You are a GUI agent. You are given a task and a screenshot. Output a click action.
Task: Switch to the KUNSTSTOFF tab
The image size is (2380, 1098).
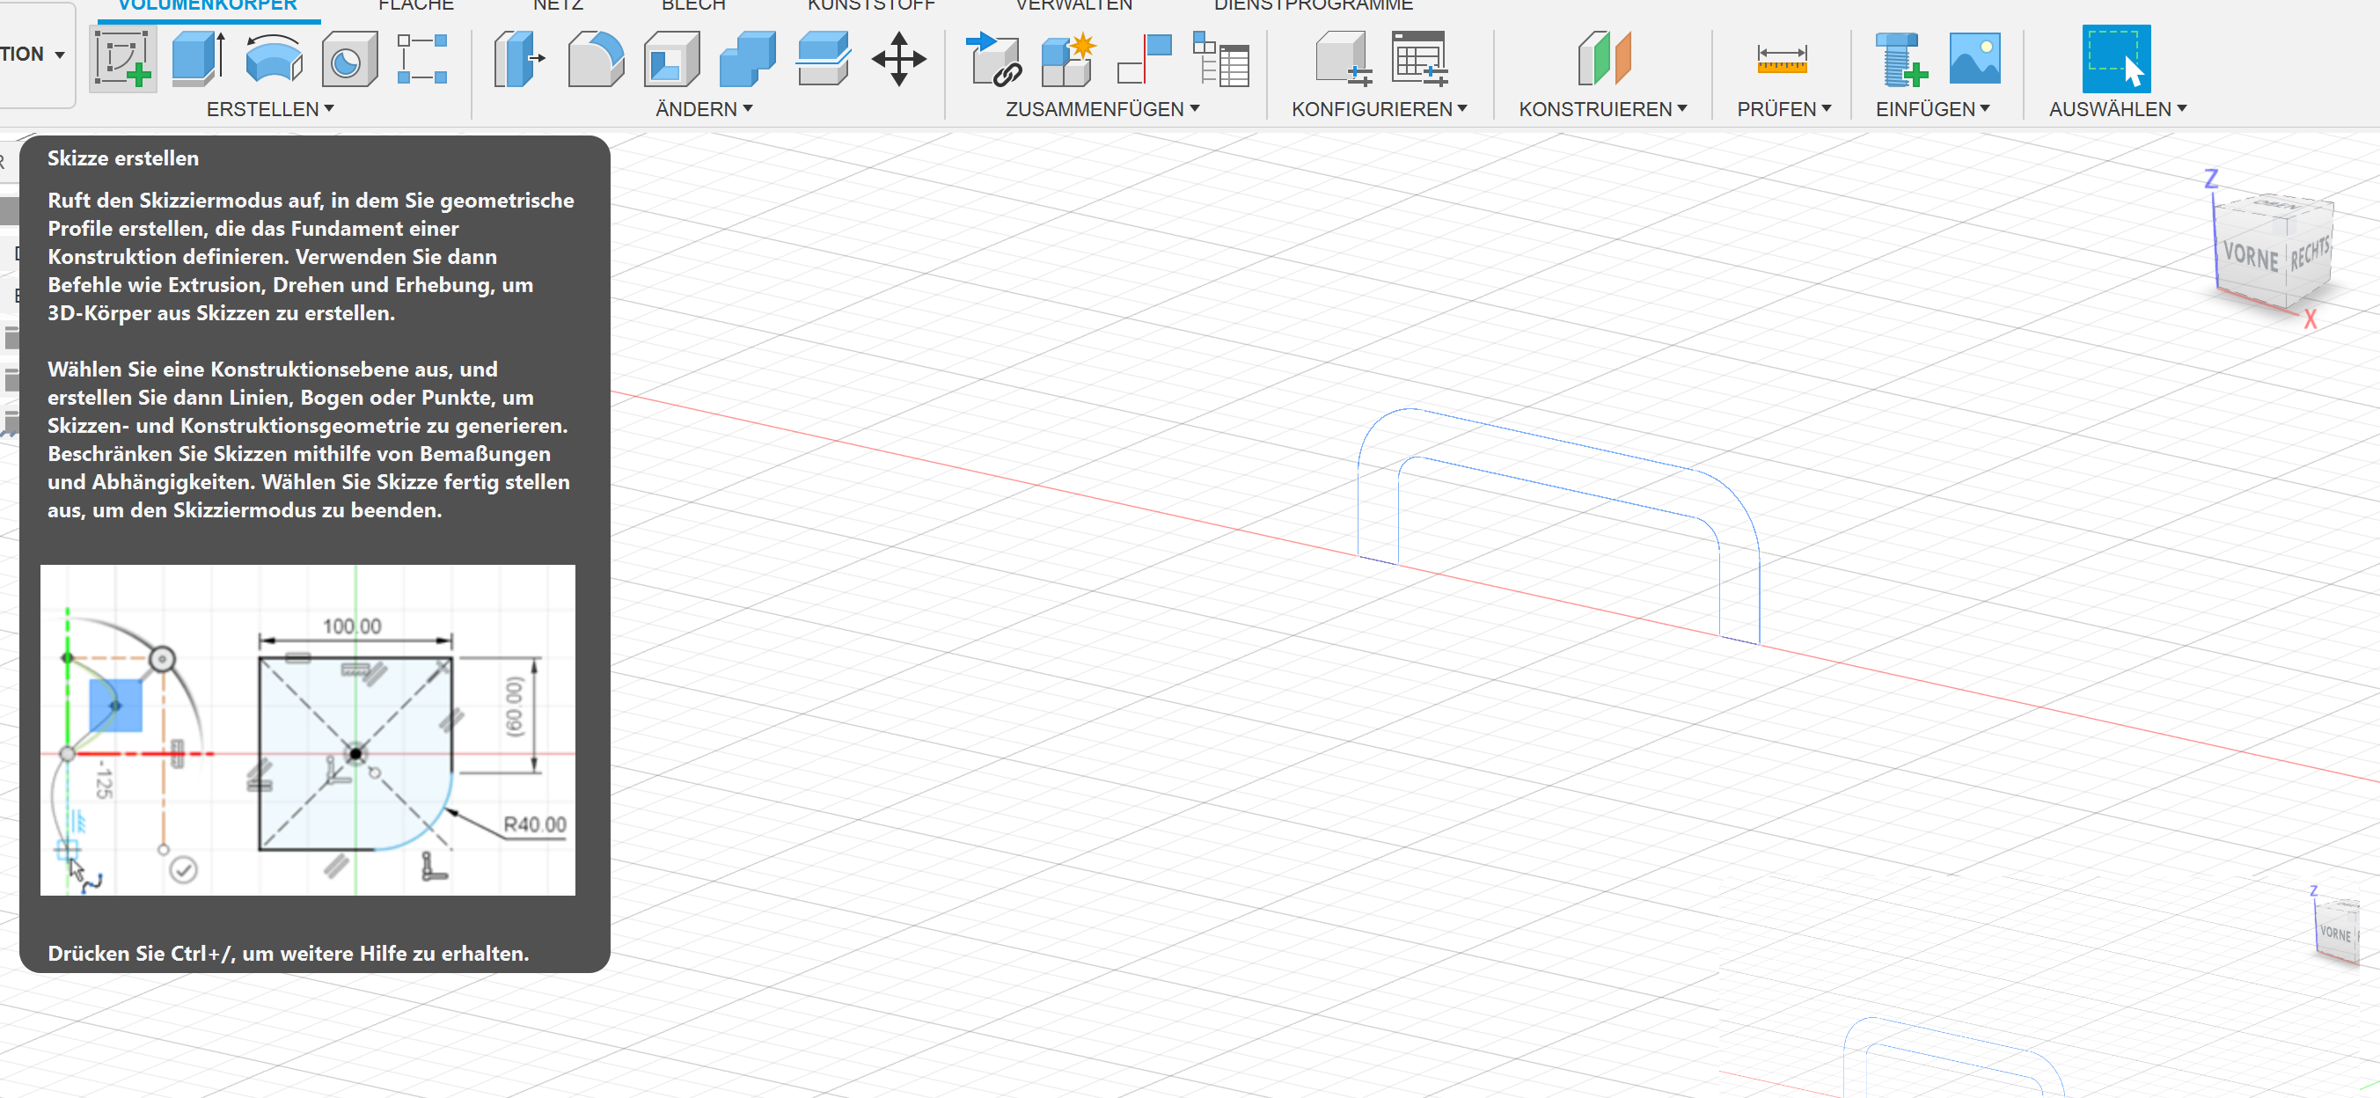click(871, 5)
